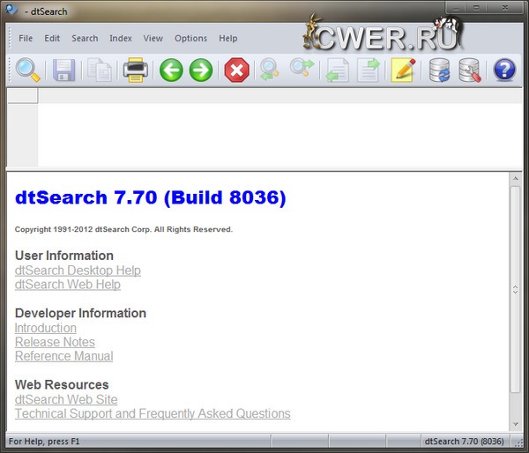Open the Reference Manual link
Screen dimensions: 529x453
[63, 356]
